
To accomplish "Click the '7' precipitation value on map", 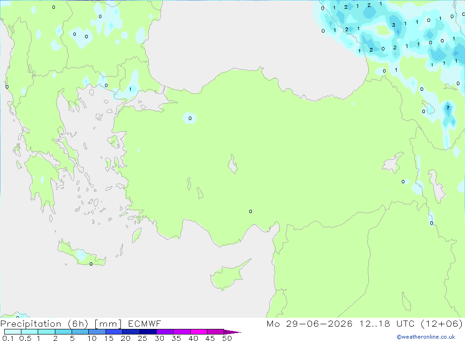I will click(x=448, y=108).
